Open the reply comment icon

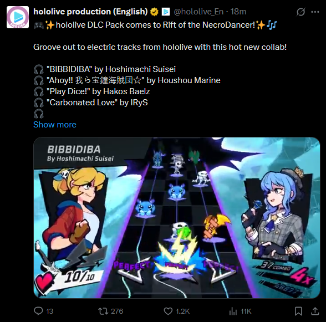point(38,311)
